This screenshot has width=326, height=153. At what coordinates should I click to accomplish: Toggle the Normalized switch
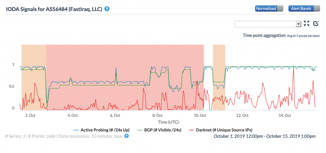point(269,9)
